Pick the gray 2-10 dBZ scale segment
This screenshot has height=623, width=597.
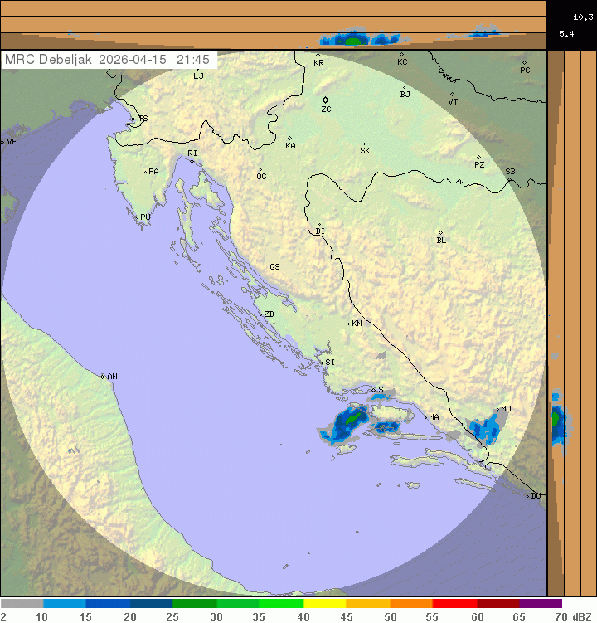(22, 604)
